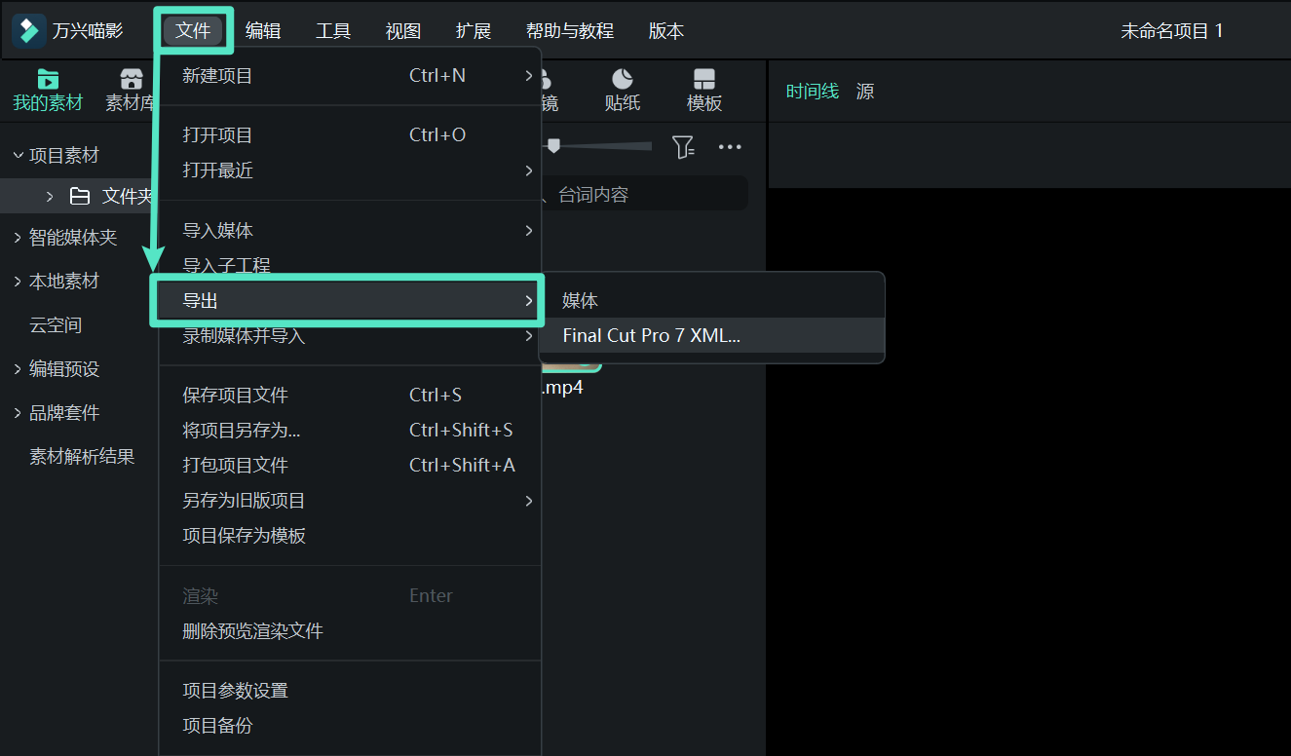Open the 工具 menu
The width and height of the screenshot is (1291, 756).
[333, 30]
